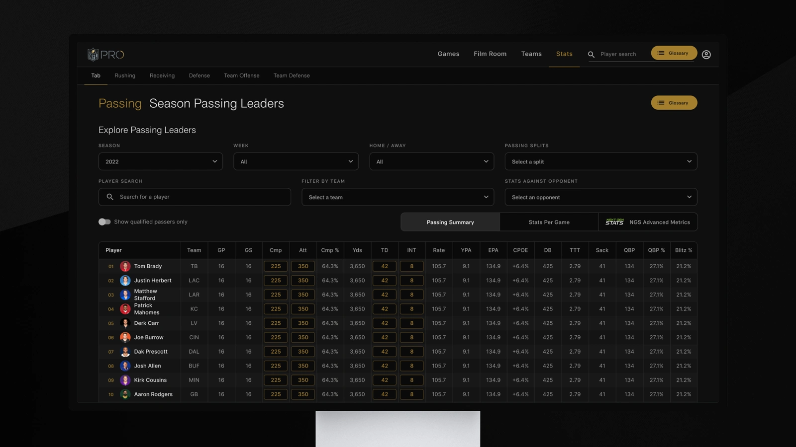Click Kirk Cousins' avatar

pos(125,380)
